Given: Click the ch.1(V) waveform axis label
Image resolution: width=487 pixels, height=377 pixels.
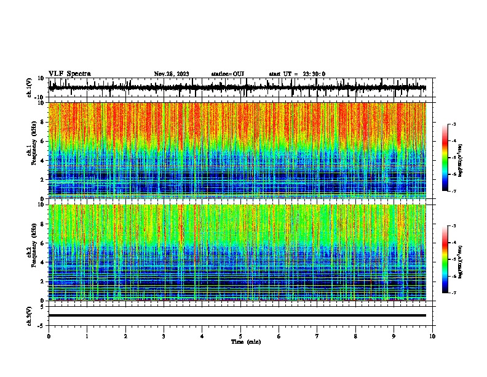Looking at the screenshot, I should coord(29,87).
